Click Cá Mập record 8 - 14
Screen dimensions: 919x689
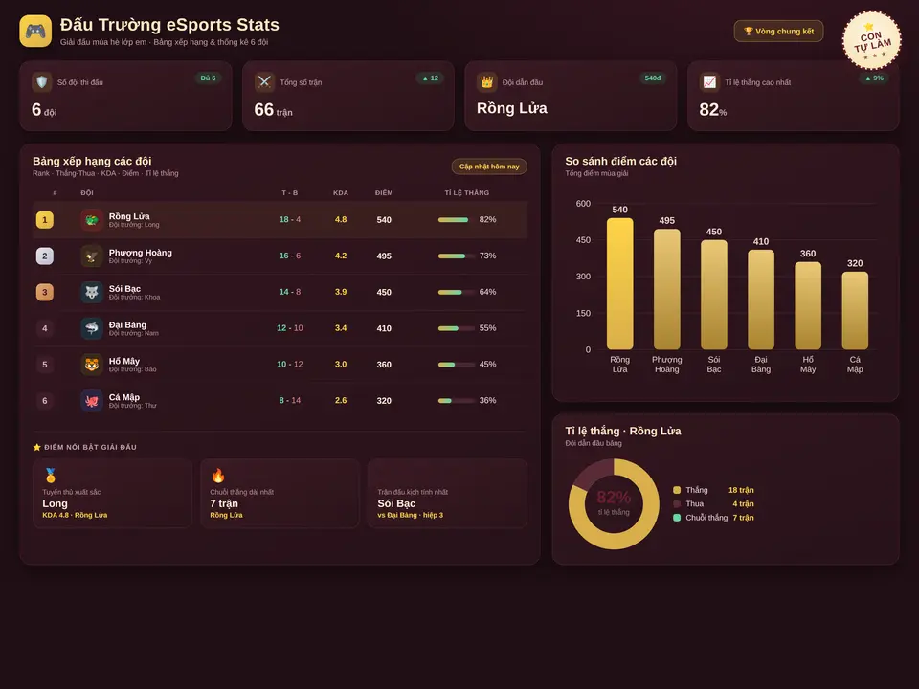tap(289, 400)
